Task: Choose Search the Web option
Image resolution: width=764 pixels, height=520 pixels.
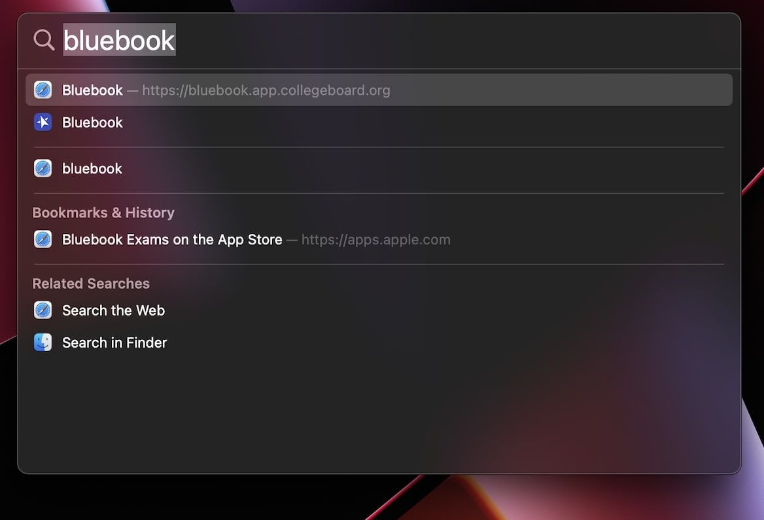Action: tap(113, 310)
